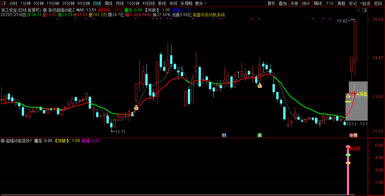Switch to 季线 quarterly chart
385x196 pixels.
[x=162, y=3]
